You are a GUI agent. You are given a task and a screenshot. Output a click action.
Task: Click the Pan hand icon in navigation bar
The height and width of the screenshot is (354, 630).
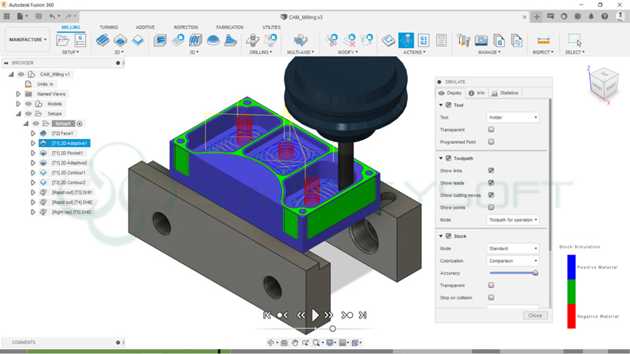295,342
